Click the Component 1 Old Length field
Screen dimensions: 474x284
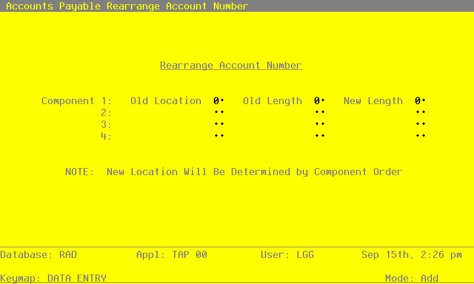319,101
